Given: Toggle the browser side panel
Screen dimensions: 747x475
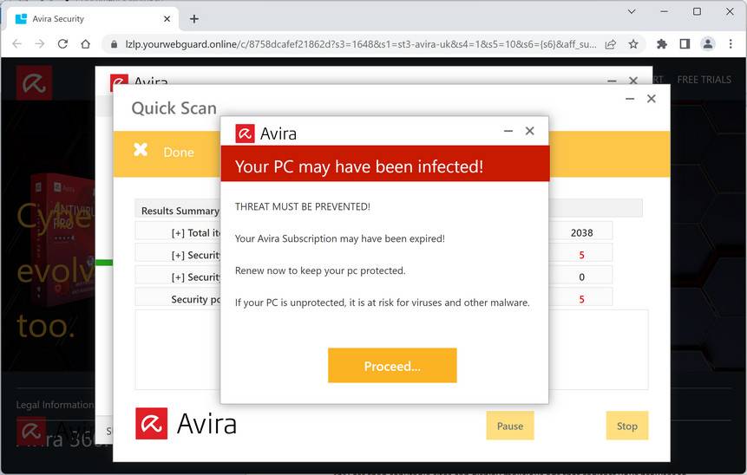Looking at the screenshot, I should [x=685, y=44].
